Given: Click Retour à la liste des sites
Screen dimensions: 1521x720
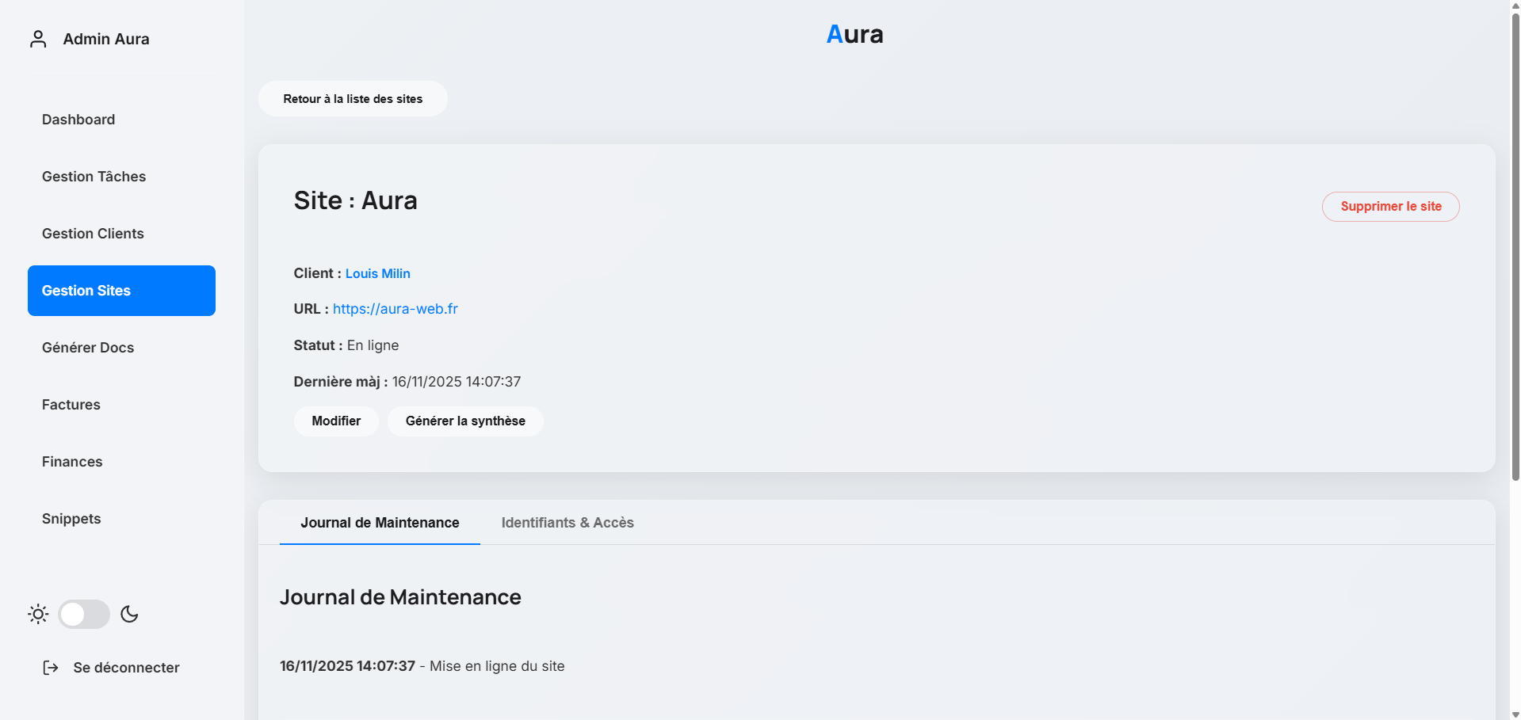Looking at the screenshot, I should [x=352, y=98].
